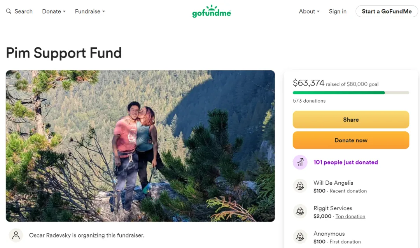The width and height of the screenshot is (420, 248).
Task: Click the purple trending donations icon
Action: (300, 162)
